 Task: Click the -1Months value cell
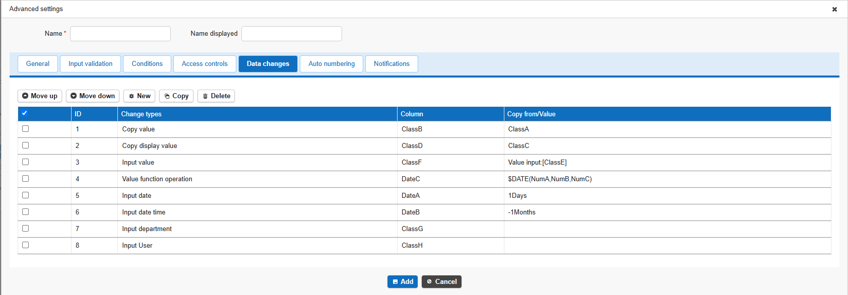tap(668, 212)
